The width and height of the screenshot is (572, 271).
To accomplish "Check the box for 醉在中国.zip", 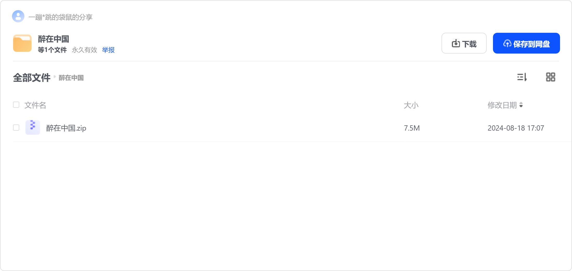I will (x=16, y=128).
